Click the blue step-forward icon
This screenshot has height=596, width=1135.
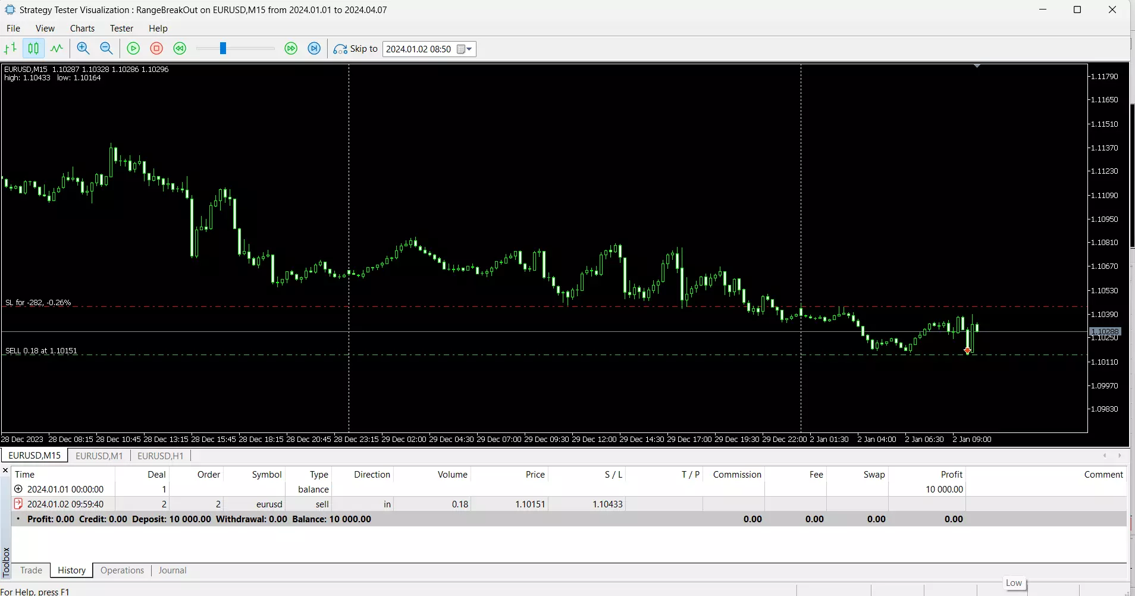click(x=314, y=49)
